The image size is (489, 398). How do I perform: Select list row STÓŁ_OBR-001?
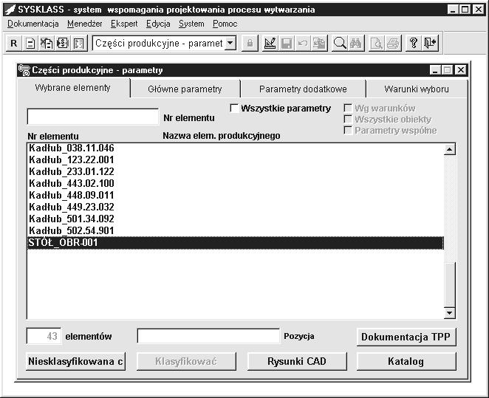236,243
